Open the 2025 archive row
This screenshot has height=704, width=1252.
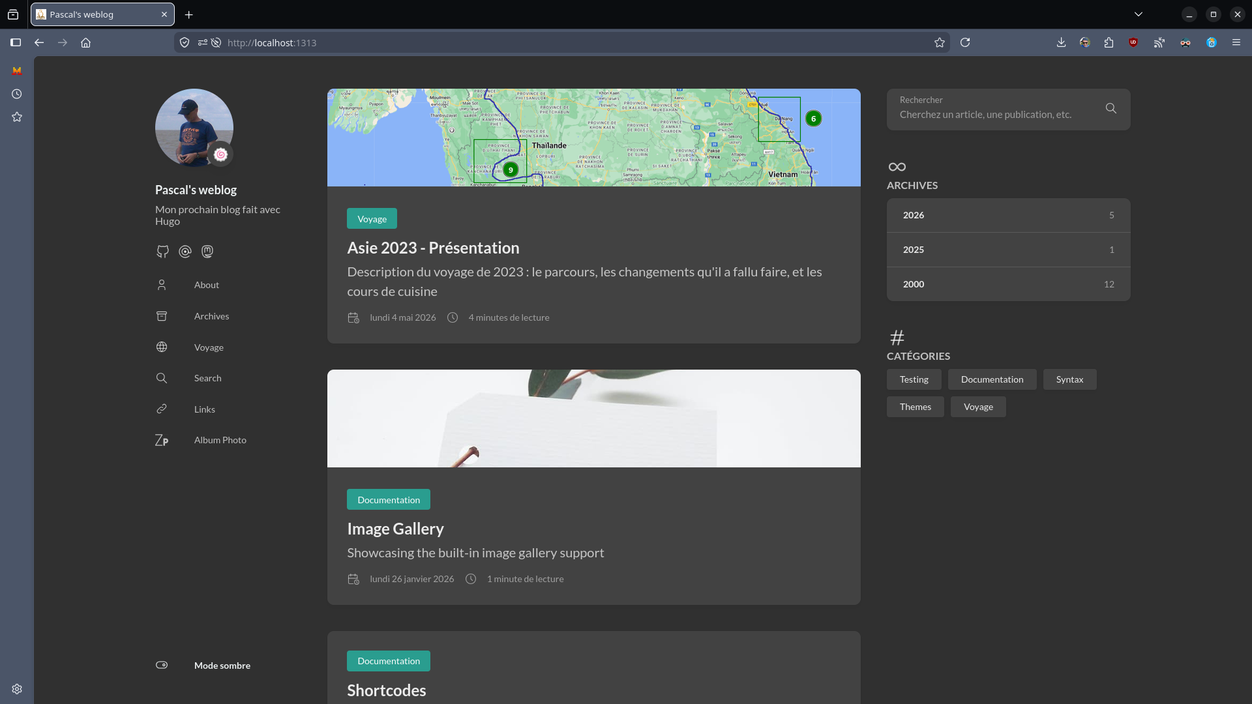pos(1008,250)
